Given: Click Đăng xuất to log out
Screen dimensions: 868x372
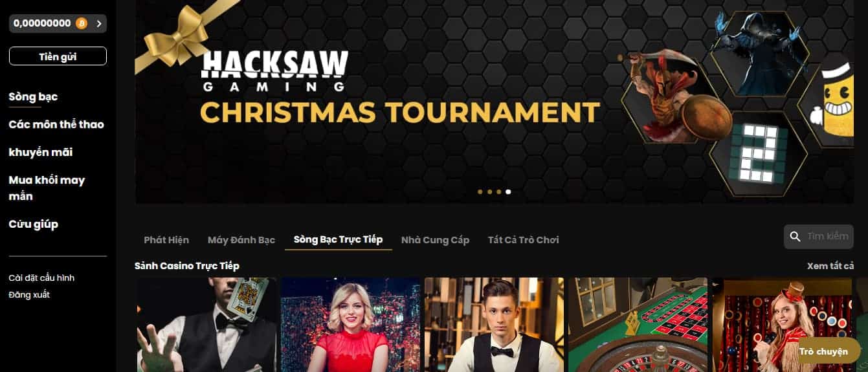Looking at the screenshot, I should pyautogui.click(x=29, y=294).
